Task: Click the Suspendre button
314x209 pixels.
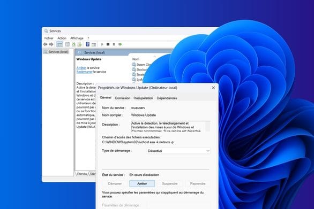Action: click(x=170, y=183)
